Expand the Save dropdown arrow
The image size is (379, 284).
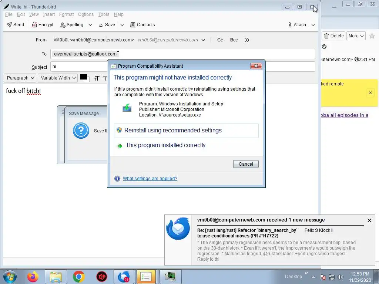[x=122, y=25]
